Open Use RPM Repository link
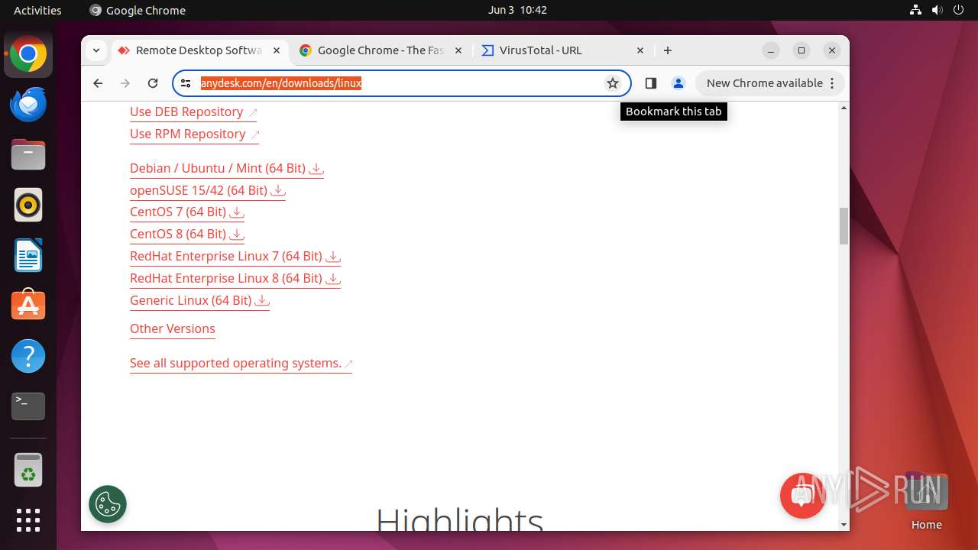Viewport: 978px width, 550px height. pyautogui.click(x=195, y=134)
